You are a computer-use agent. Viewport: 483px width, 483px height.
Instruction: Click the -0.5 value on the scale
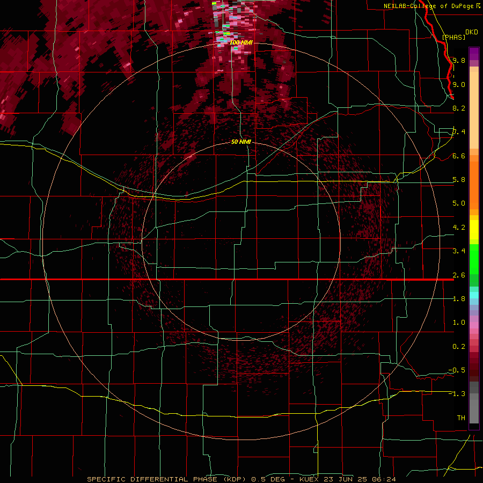point(457,370)
